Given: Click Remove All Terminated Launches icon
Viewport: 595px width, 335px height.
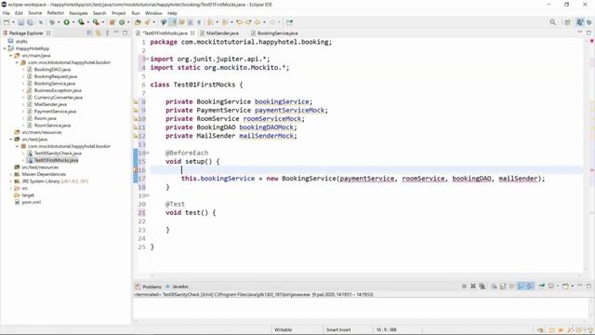Looking at the screenshot, I should (483, 286).
